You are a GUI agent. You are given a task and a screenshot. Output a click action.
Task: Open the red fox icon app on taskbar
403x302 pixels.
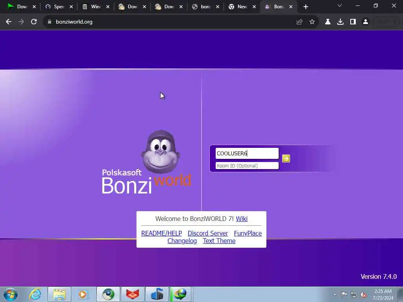133,294
